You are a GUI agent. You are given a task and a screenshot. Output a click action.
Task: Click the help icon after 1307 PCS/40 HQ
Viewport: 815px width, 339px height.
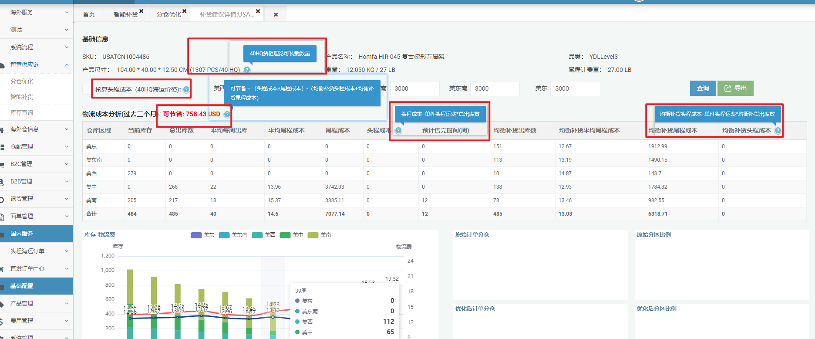(247, 70)
